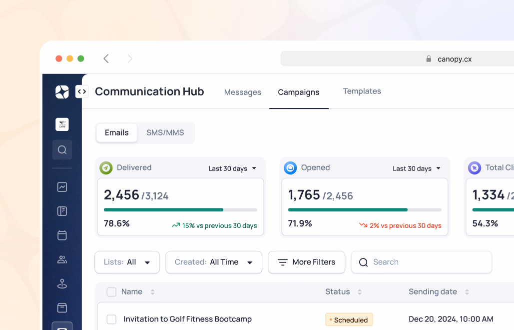
Task: Click the 2,456 delivered count
Action: click(121, 195)
